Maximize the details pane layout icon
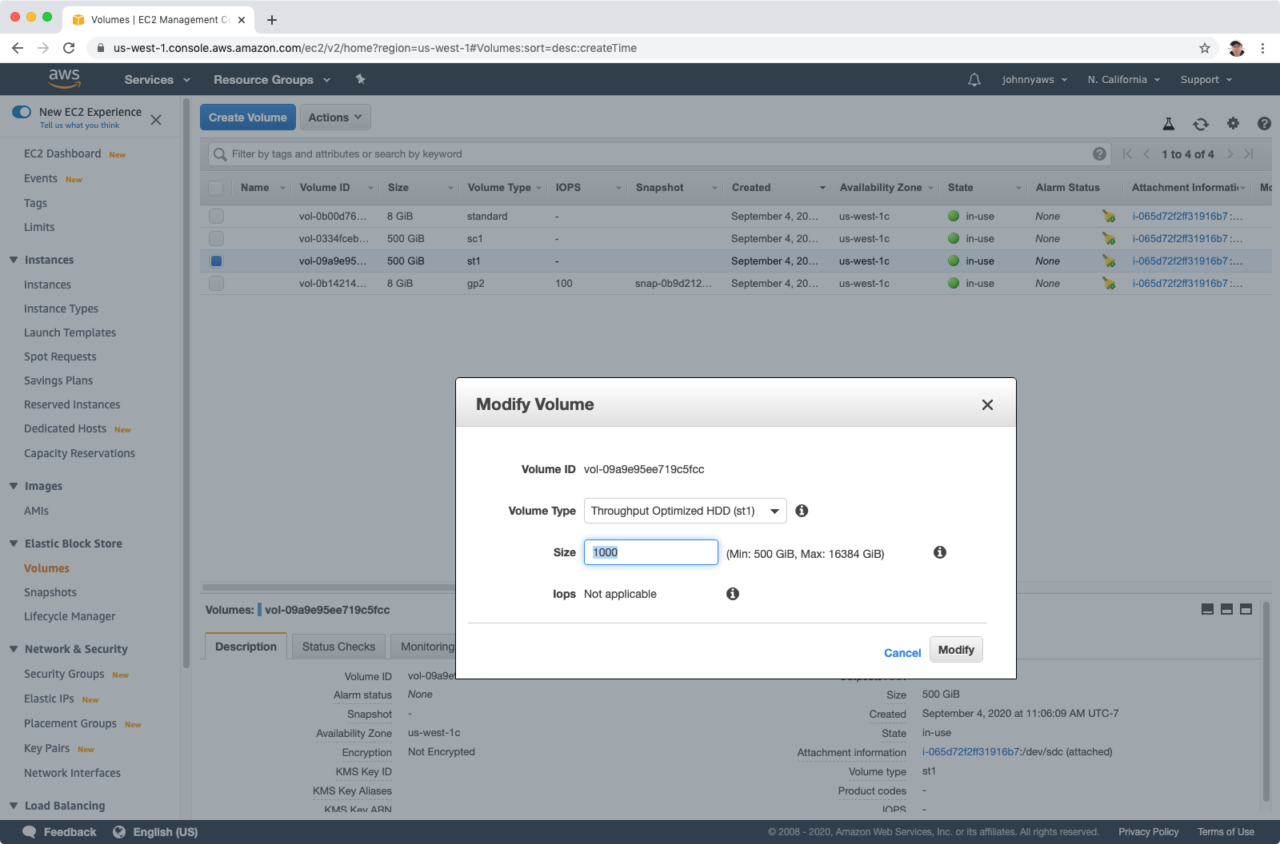This screenshot has width=1280, height=844. [x=1246, y=609]
